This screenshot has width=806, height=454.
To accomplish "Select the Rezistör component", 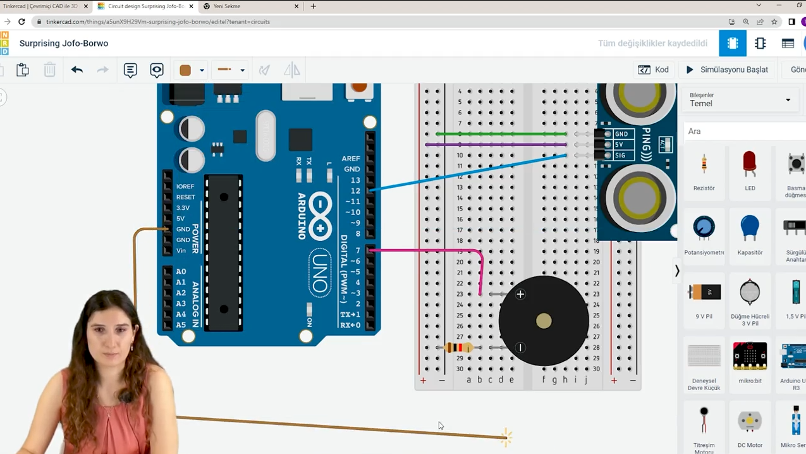I will pyautogui.click(x=704, y=171).
